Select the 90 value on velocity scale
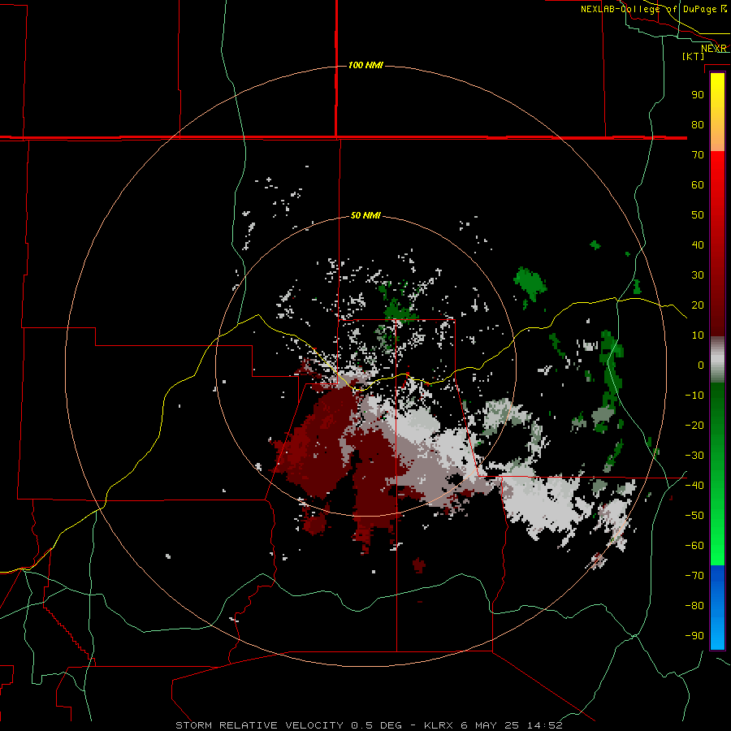 pos(698,95)
